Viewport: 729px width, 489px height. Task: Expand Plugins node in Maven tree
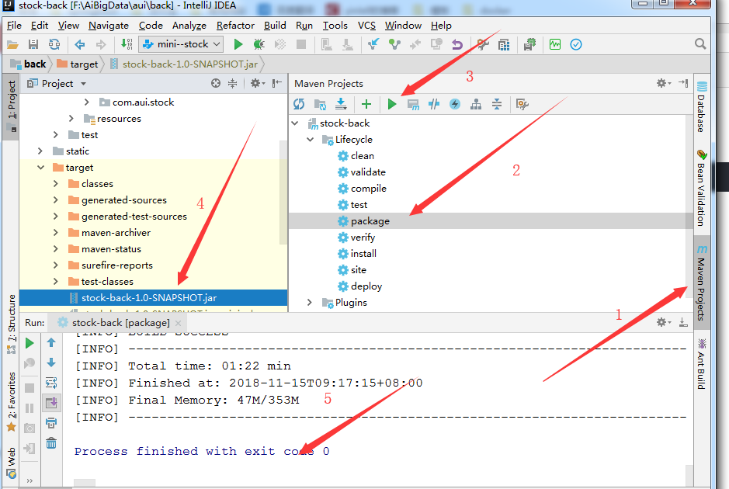click(310, 302)
